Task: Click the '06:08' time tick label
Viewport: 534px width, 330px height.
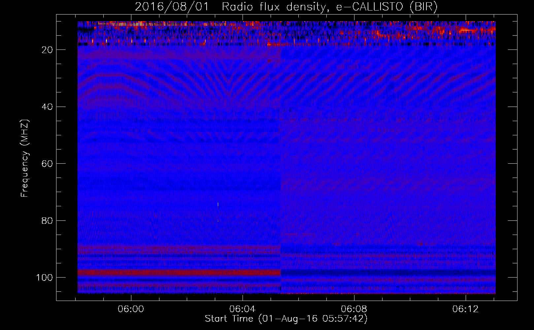Action: click(x=354, y=309)
